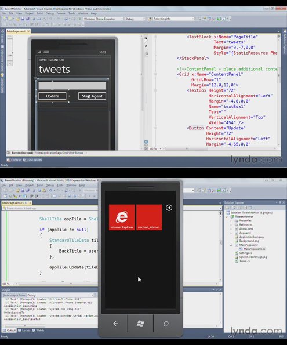
Task: Open Help menu in top Visual Studio window
Action: point(94,14)
